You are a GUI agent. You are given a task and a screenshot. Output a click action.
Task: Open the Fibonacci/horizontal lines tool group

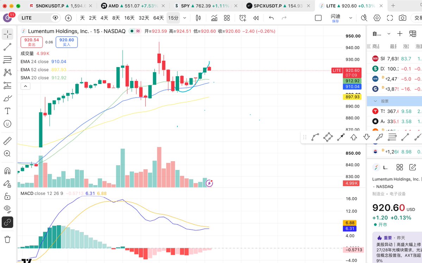[7, 60]
